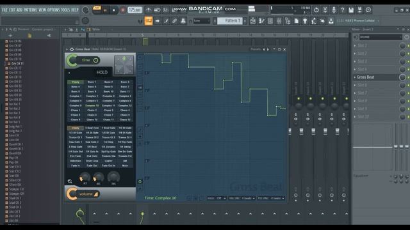Image resolution: width=410 pixels, height=230 pixels.
Task: Click the save project floppy icon
Action: click(x=351, y=10)
